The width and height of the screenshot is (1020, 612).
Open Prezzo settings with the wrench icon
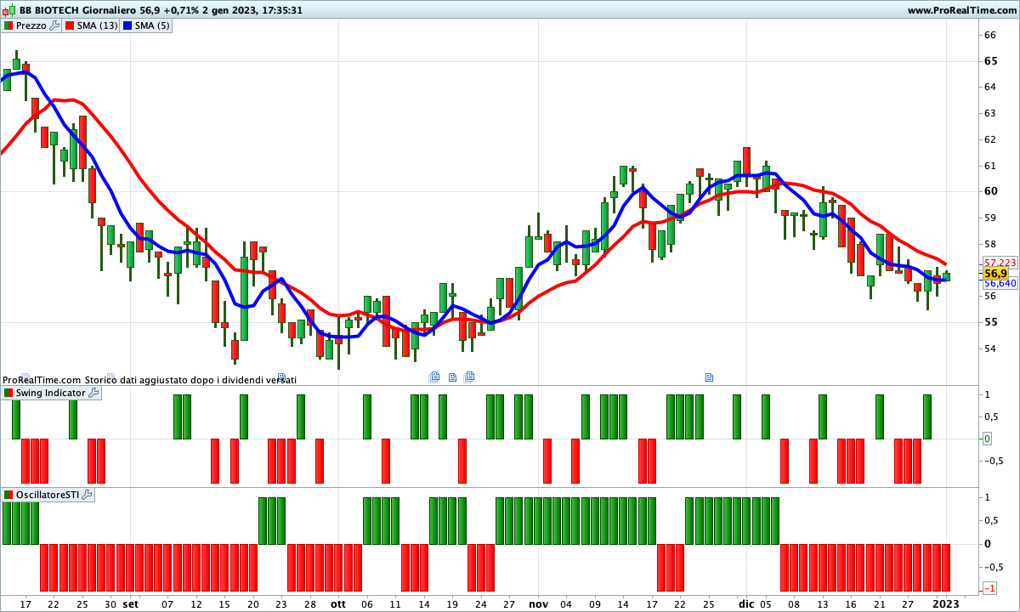[x=54, y=25]
